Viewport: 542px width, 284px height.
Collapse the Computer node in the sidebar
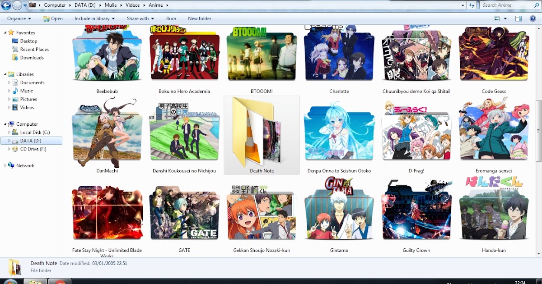[5, 124]
